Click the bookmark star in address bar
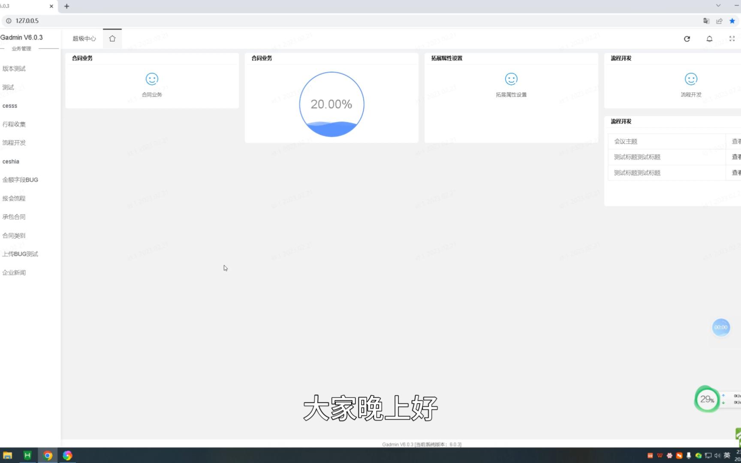 click(732, 21)
